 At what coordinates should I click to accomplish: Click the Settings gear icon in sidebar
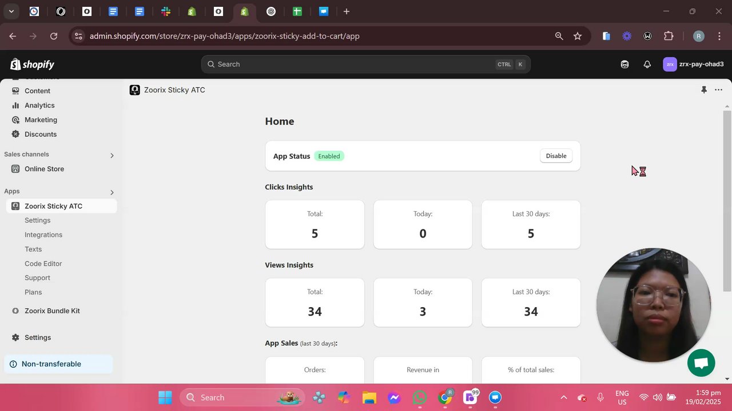coord(15,337)
